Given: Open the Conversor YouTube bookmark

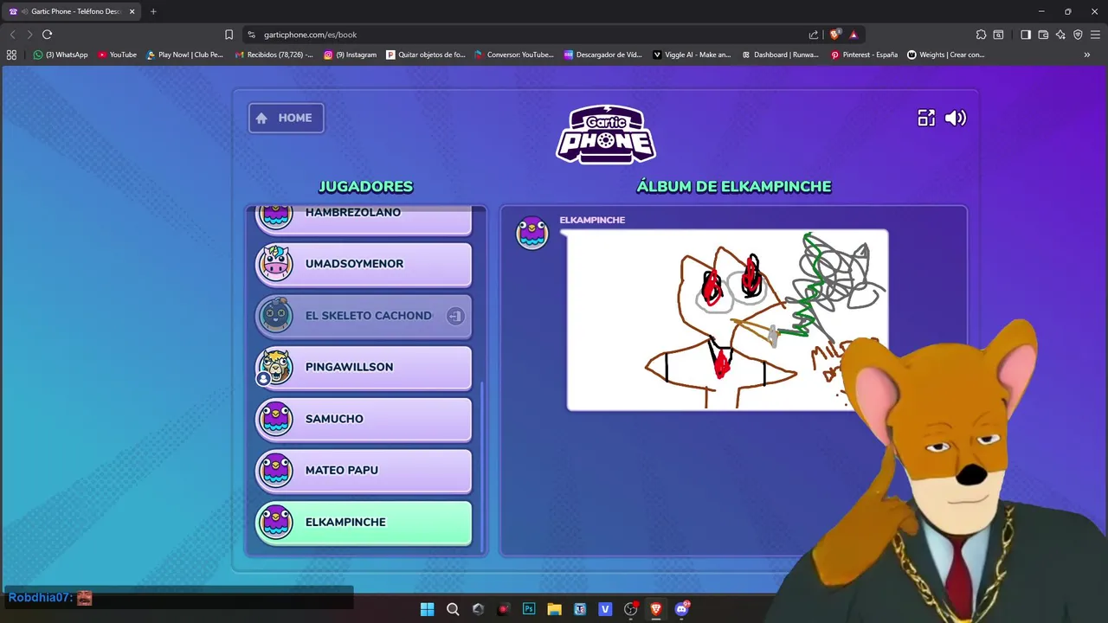Looking at the screenshot, I should coord(514,55).
